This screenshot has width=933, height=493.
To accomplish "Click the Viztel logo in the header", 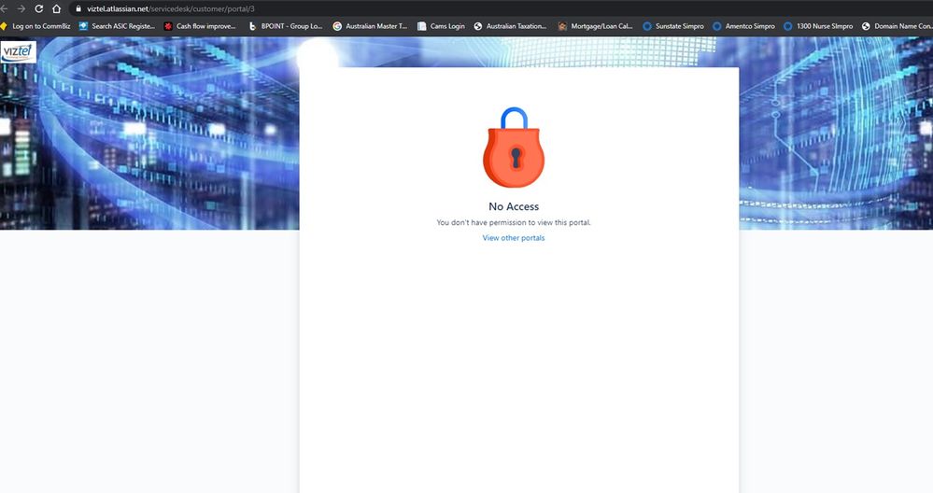I will click(19, 52).
